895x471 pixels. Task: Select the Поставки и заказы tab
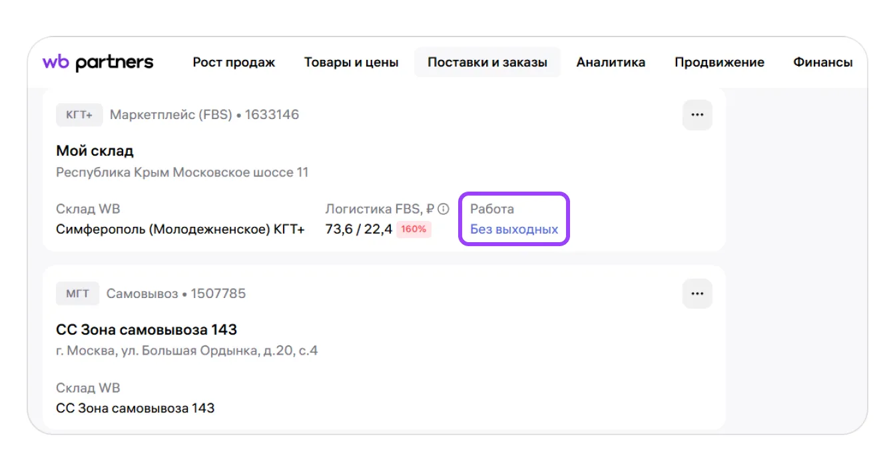[x=487, y=63]
